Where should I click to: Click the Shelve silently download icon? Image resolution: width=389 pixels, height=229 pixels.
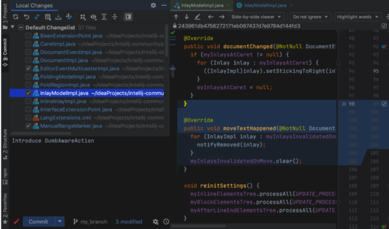pyautogui.click(x=58, y=17)
